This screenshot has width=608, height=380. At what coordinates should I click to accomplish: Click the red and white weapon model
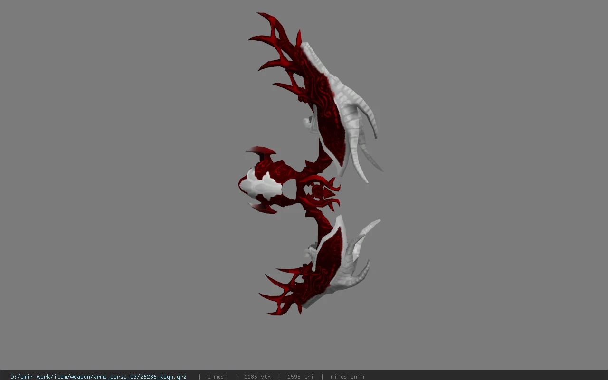tap(311, 164)
